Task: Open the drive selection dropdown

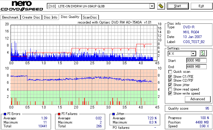Action: tap(152, 6)
